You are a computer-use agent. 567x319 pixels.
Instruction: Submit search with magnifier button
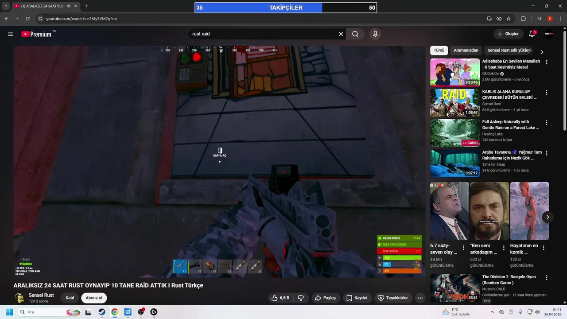355,34
